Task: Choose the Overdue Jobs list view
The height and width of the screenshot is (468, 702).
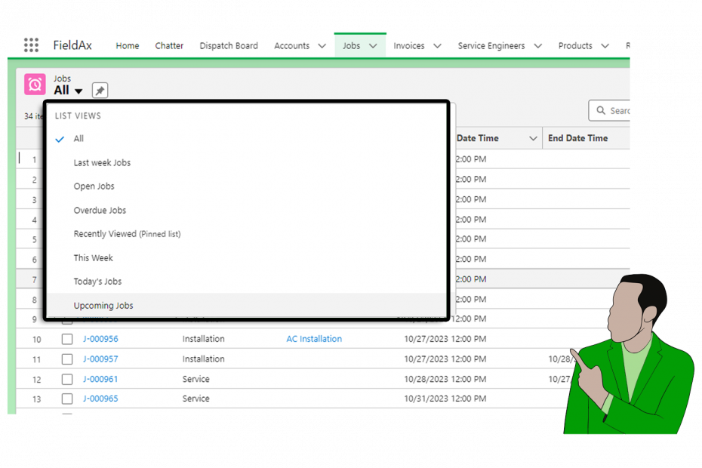Action: 102,210
